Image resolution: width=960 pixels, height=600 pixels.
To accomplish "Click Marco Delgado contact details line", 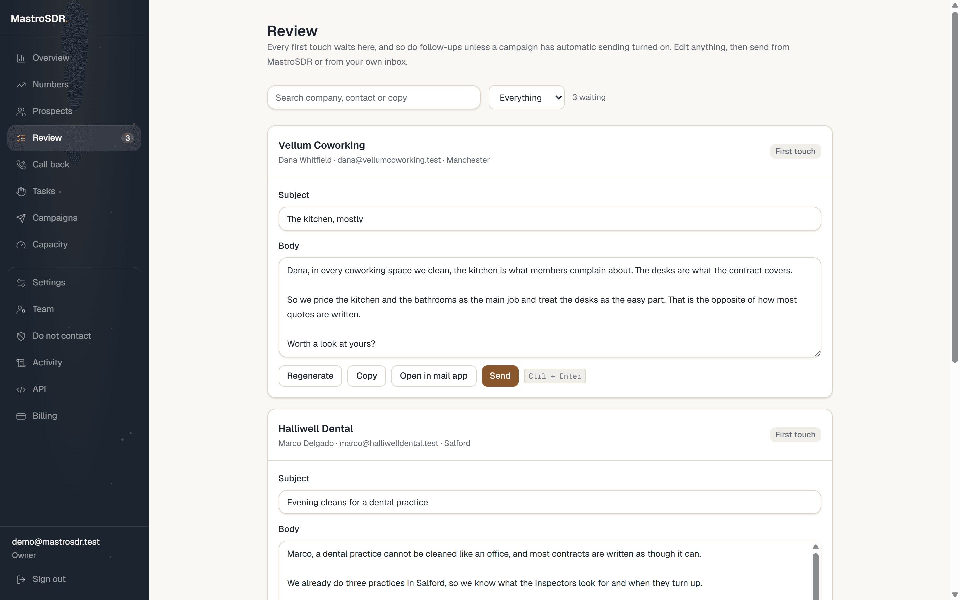I will pyautogui.click(x=374, y=443).
